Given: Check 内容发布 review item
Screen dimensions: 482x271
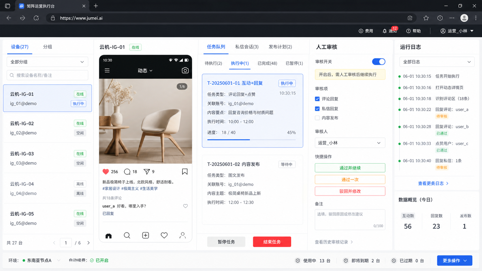Looking at the screenshot, I should point(317,118).
